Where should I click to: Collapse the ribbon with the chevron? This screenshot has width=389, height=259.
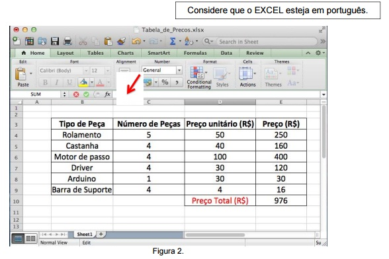[308, 53]
